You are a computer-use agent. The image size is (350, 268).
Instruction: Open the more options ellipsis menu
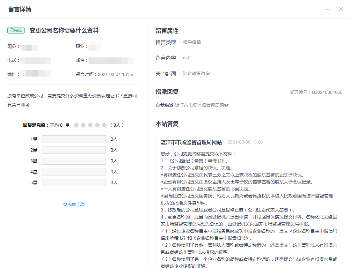click(x=327, y=9)
